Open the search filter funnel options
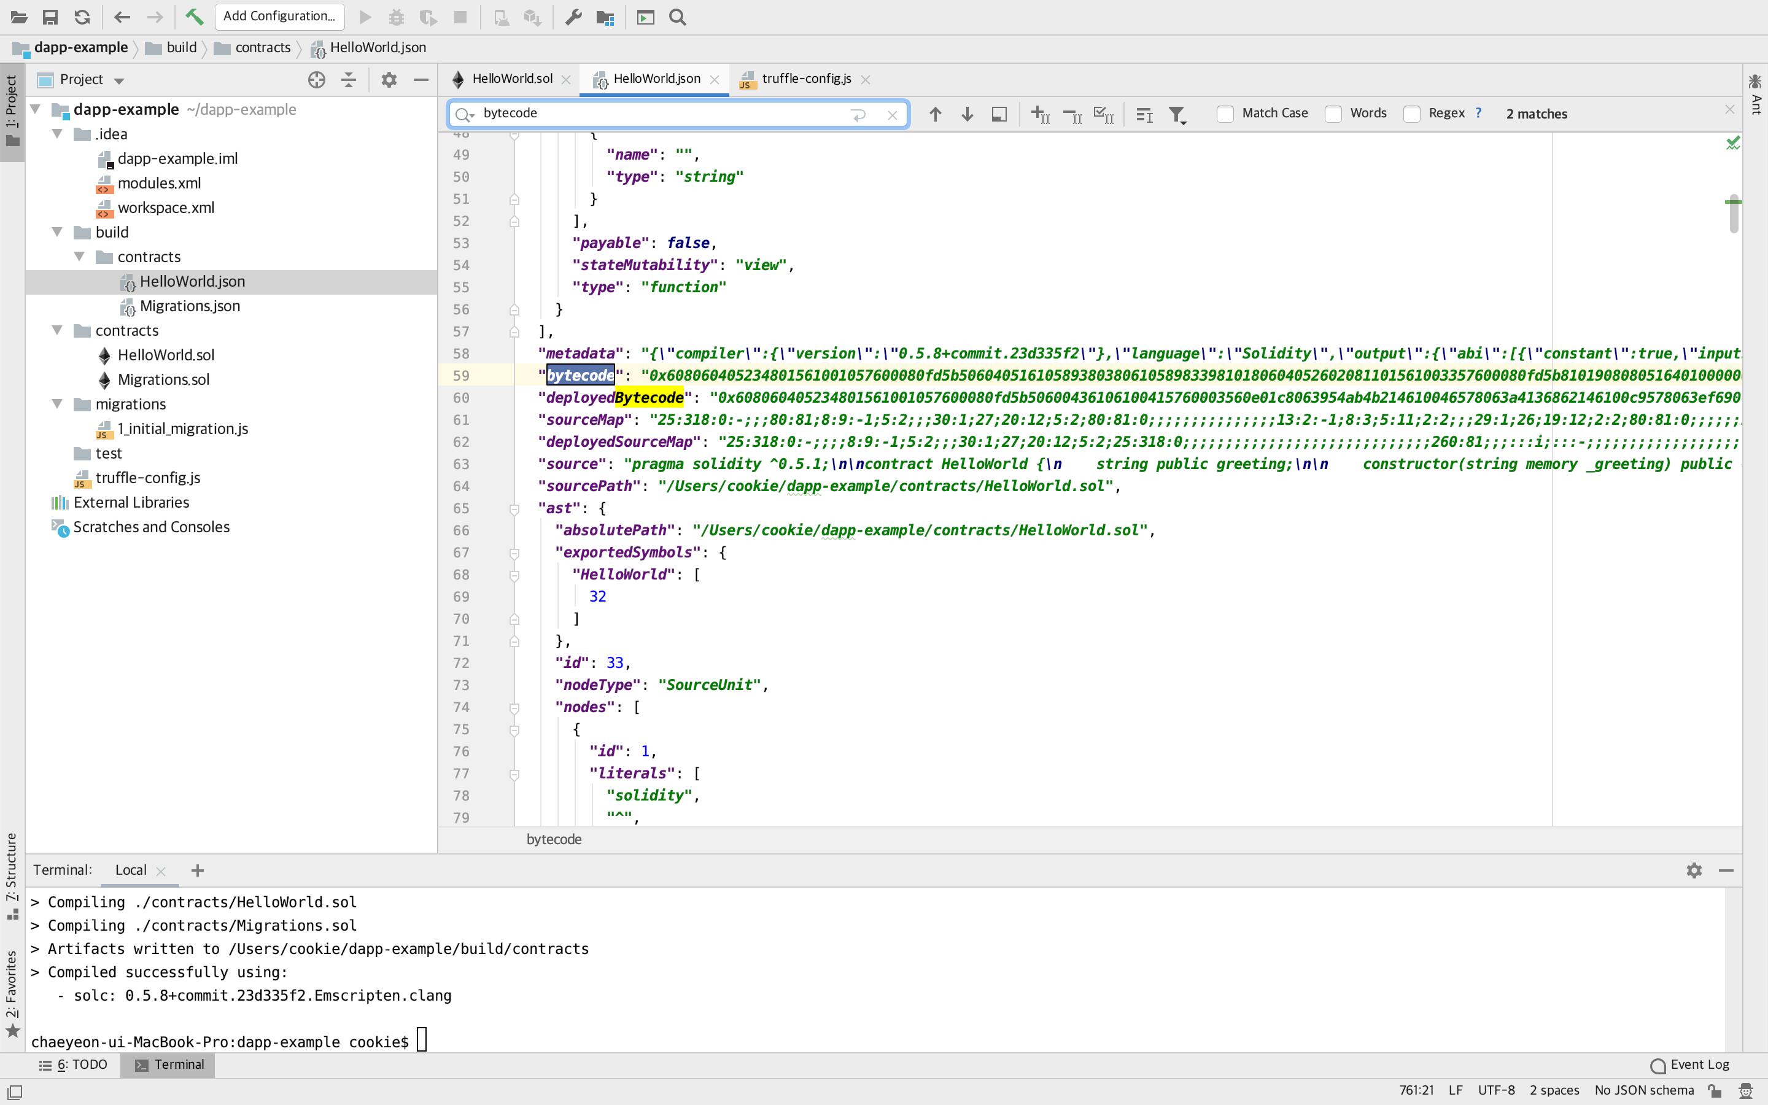Image resolution: width=1768 pixels, height=1105 pixels. coord(1177,115)
